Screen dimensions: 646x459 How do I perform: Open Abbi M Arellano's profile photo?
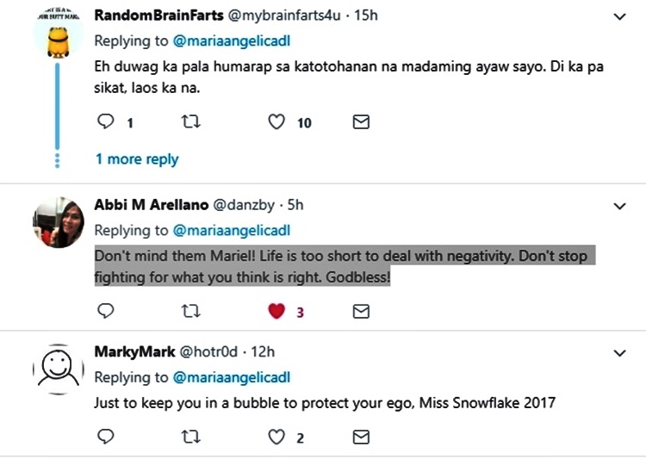point(58,222)
